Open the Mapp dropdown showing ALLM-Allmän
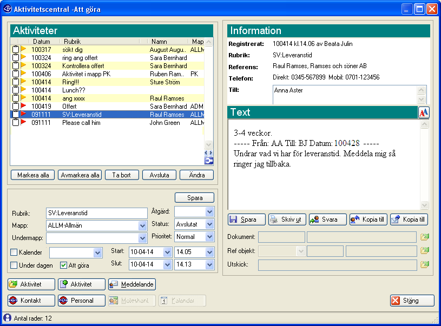This screenshot has height=326, width=441. tap(143, 225)
